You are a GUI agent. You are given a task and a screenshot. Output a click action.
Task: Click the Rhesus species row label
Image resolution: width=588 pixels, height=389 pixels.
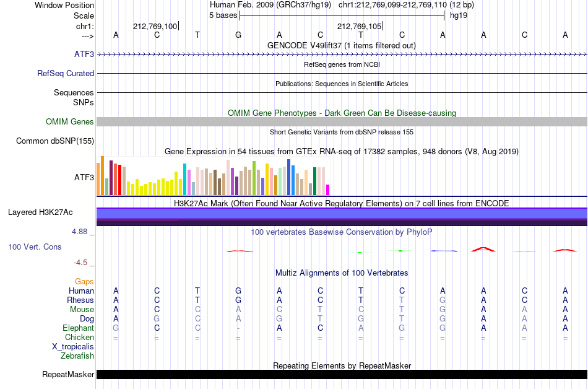coord(80,300)
